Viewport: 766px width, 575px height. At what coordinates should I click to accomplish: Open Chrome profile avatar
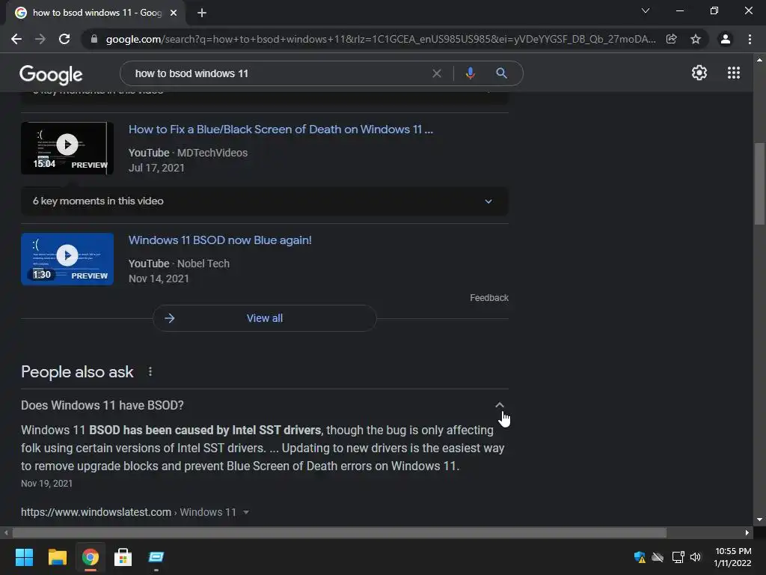click(726, 39)
